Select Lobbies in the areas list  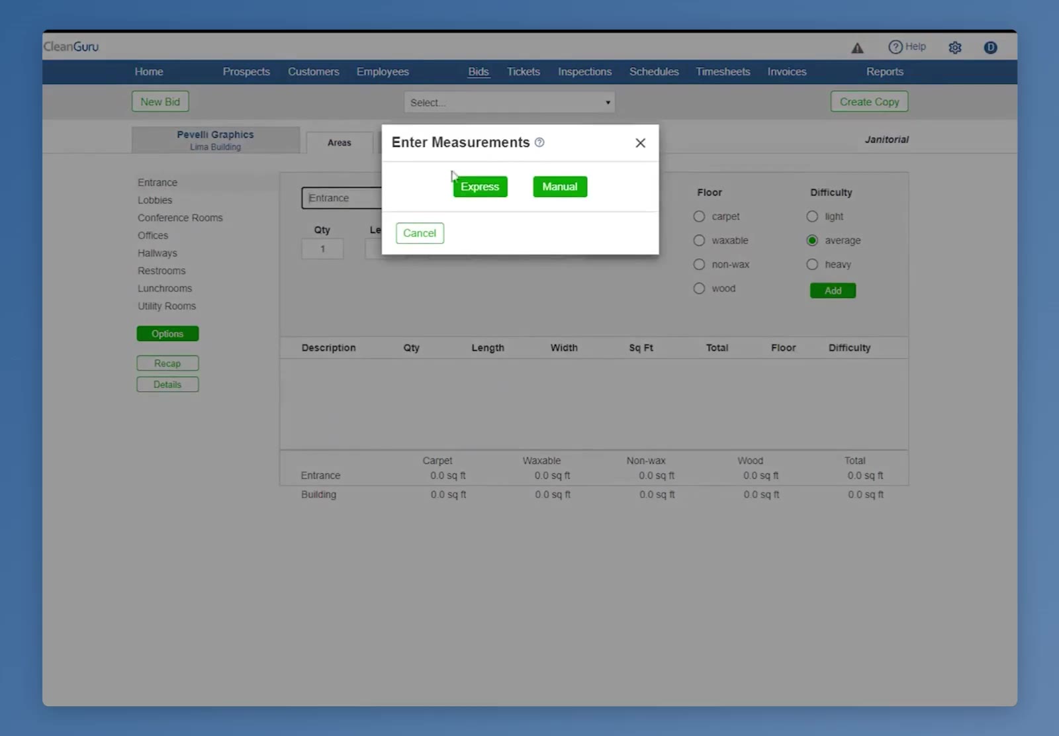tap(155, 200)
